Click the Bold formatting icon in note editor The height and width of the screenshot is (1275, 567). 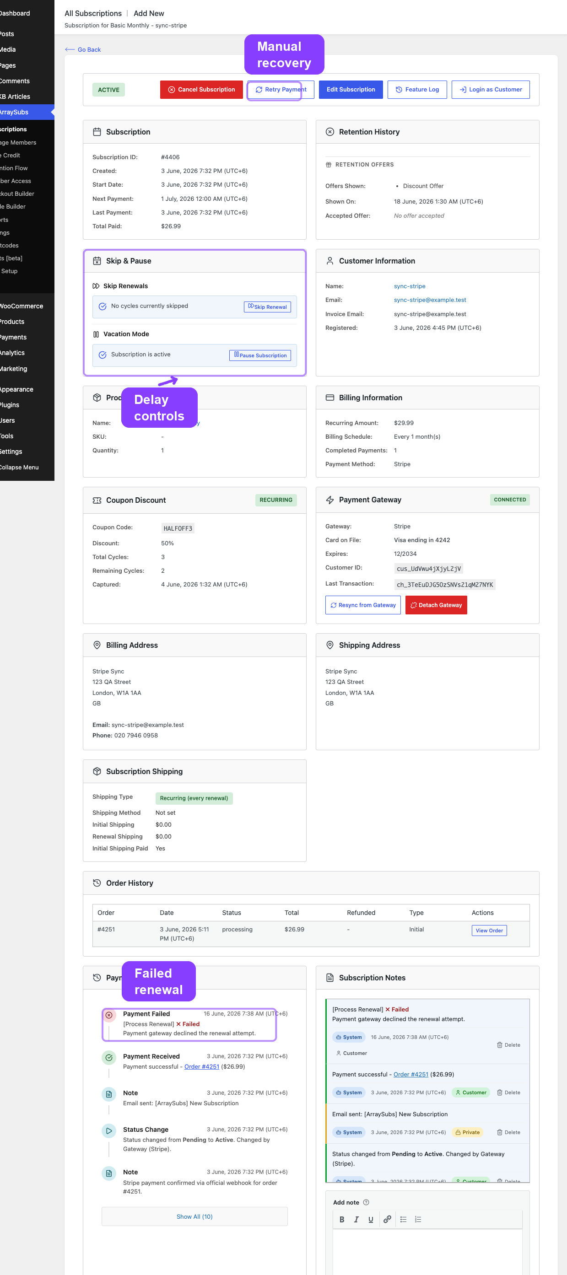tap(342, 1219)
